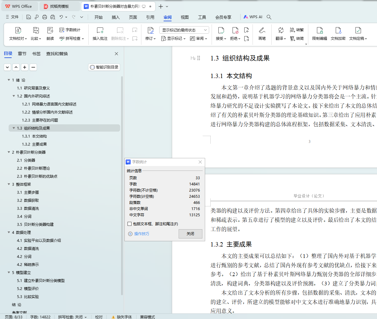The width and height of the screenshot is (377, 319).
Task: Enable 包括文本框、脚注和尾注 checkbox
Action: click(130, 224)
